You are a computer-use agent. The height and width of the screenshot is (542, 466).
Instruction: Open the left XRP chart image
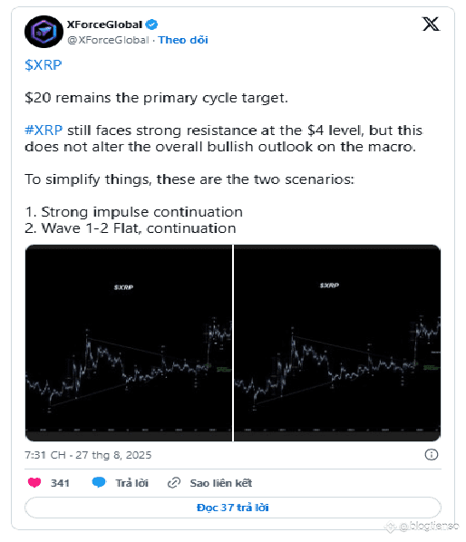coord(129,343)
